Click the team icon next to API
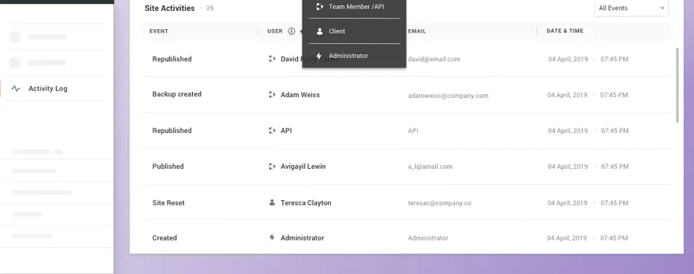Screen dimensions: 694x274 [x=272, y=131]
